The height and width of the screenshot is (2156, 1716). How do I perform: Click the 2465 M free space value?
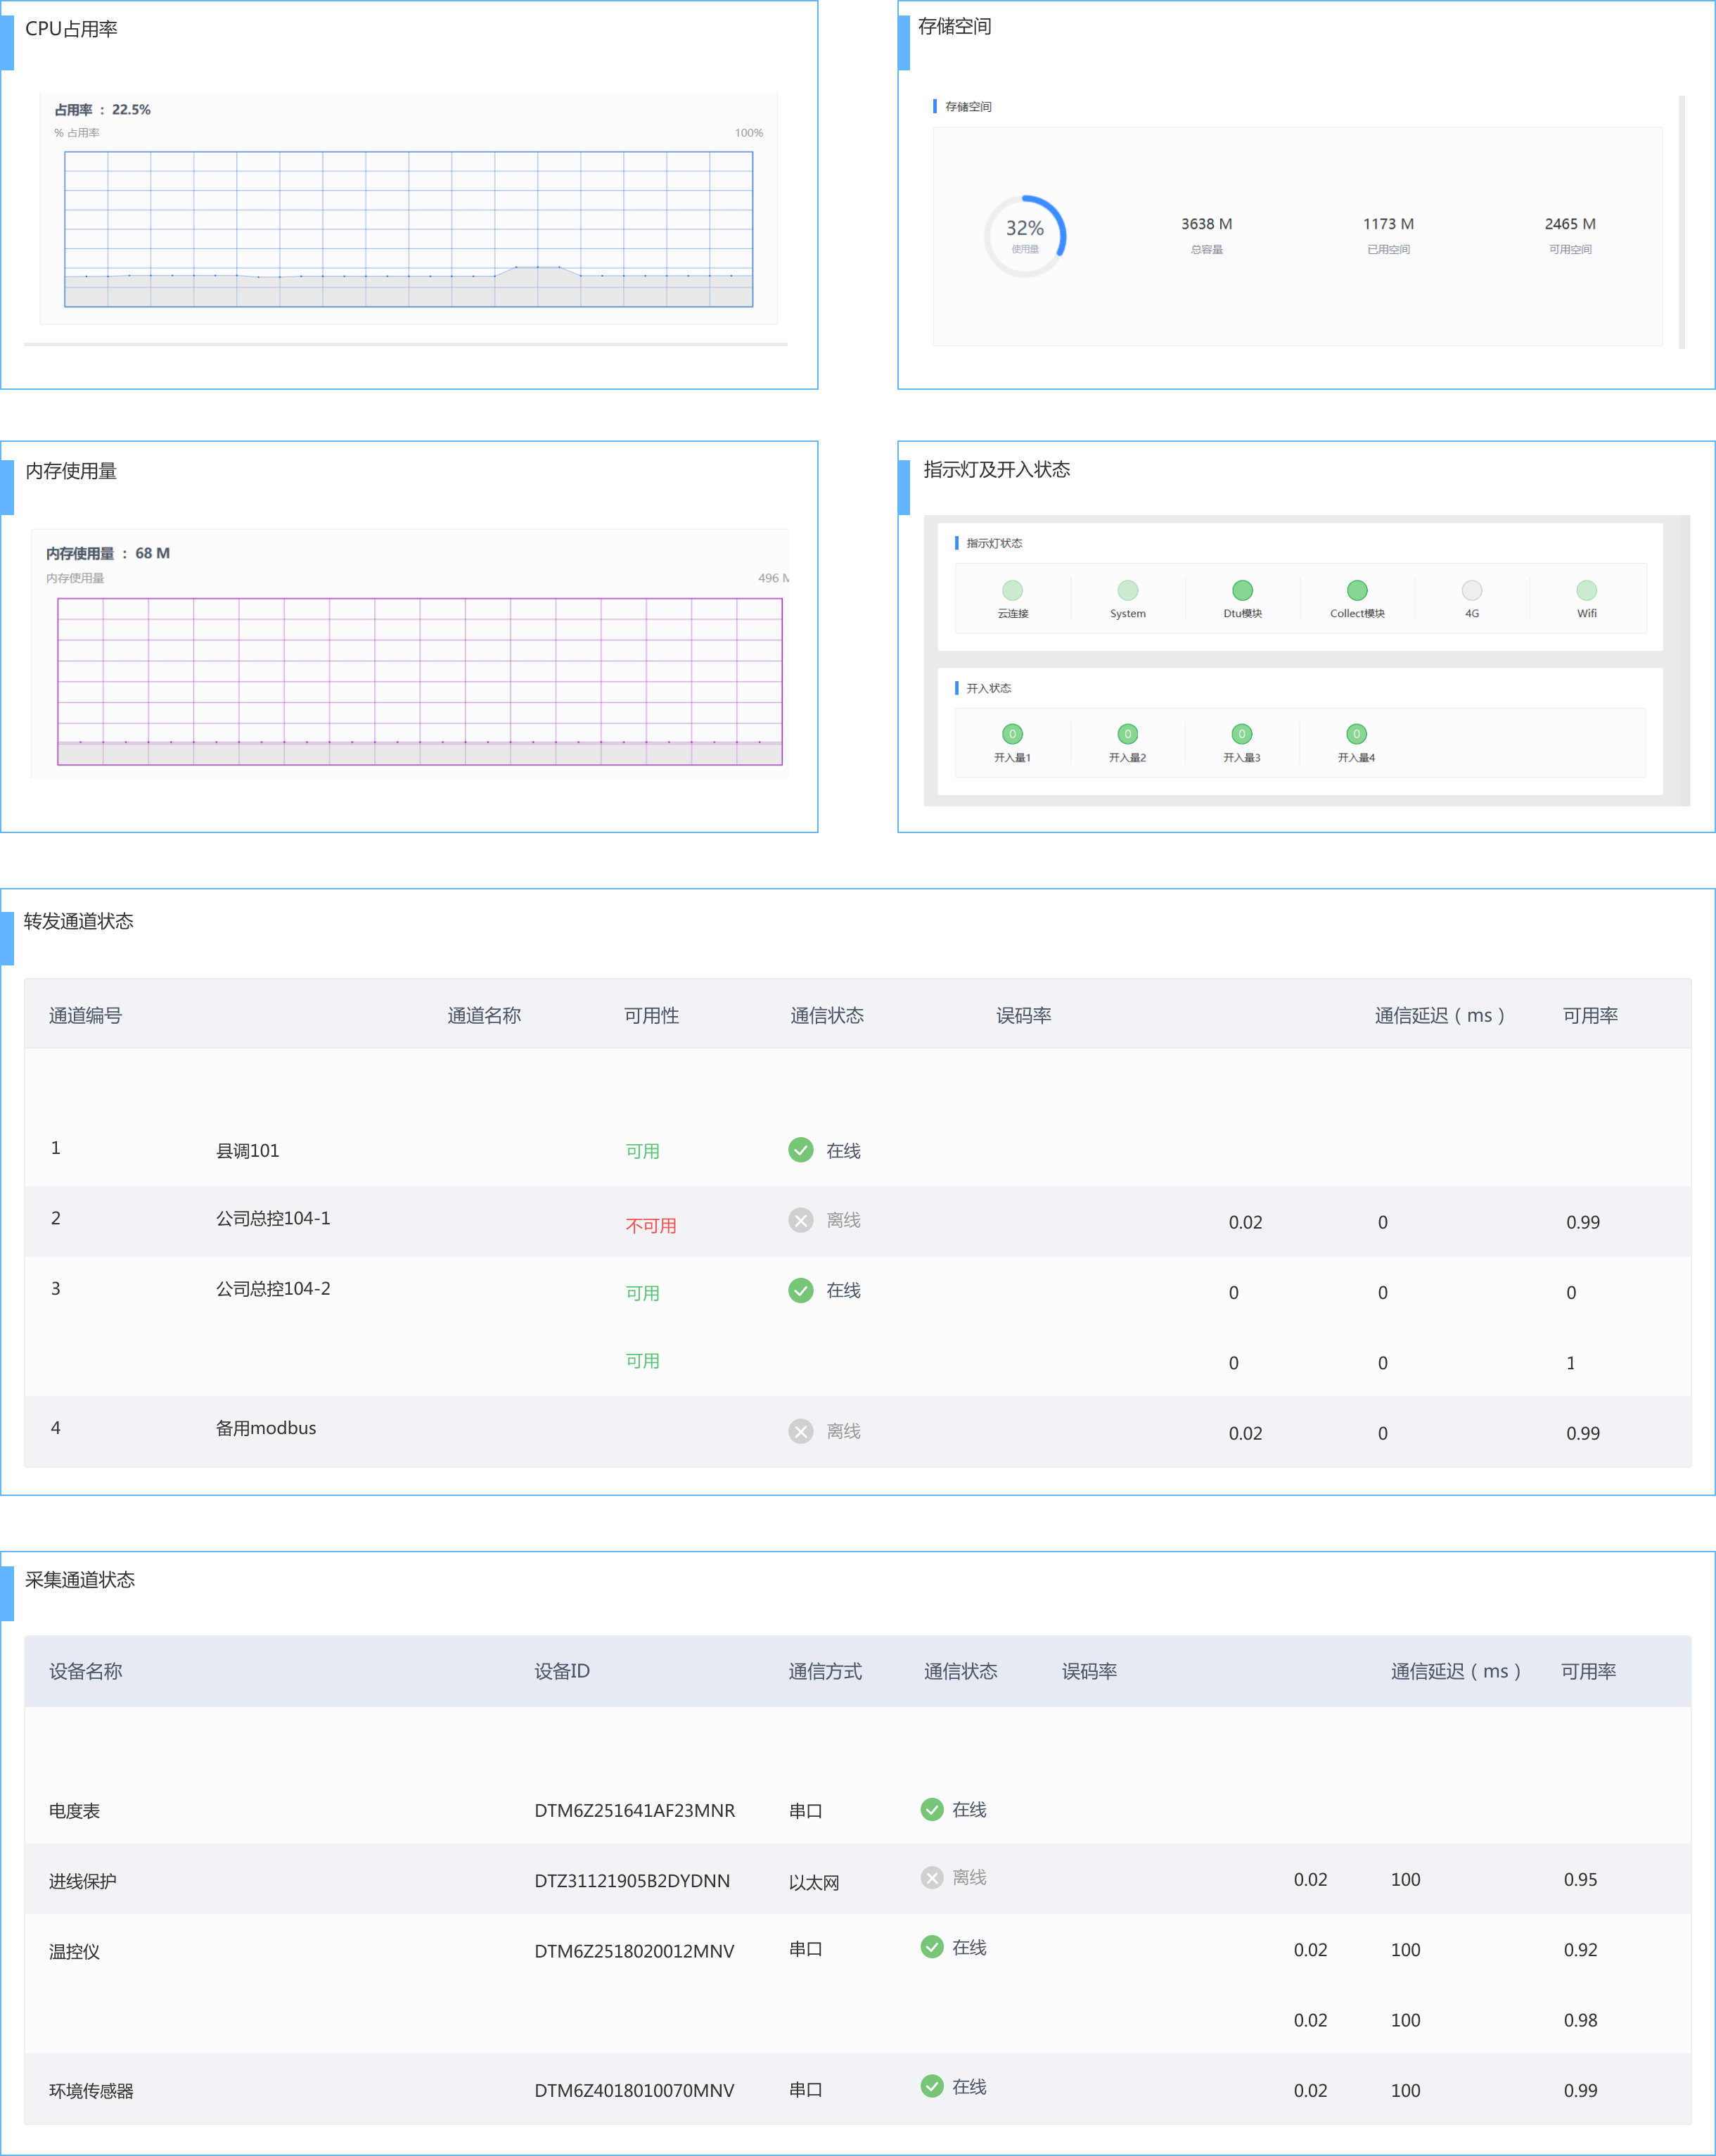pos(1570,224)
